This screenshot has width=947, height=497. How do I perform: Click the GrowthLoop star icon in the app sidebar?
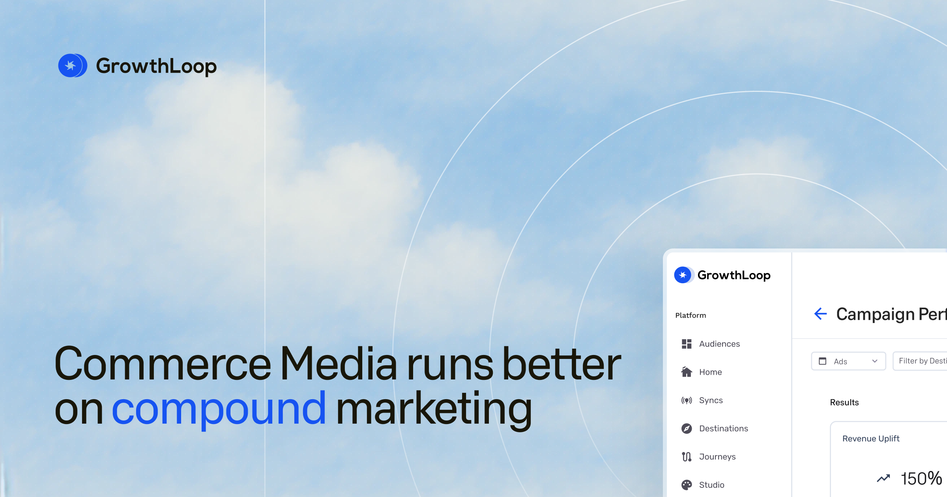pyautogui.click(x=683, y=275)
